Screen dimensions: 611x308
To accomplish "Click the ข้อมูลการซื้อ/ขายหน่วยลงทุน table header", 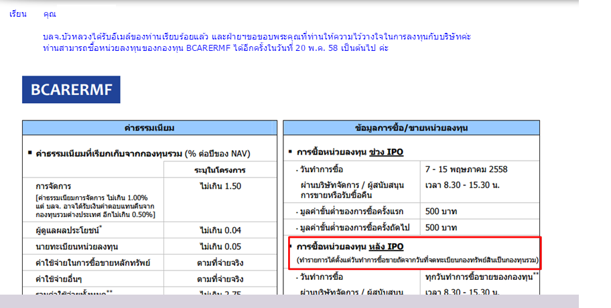I will click(x=411, y=128).
